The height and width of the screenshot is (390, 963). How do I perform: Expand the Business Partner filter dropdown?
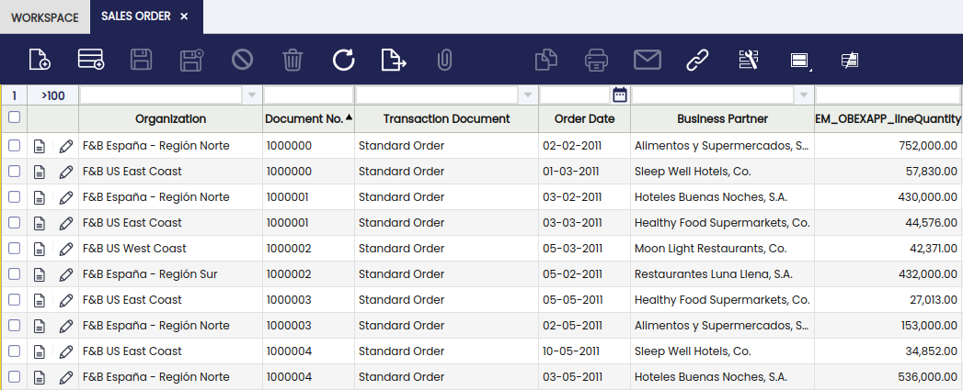(803, 95)
